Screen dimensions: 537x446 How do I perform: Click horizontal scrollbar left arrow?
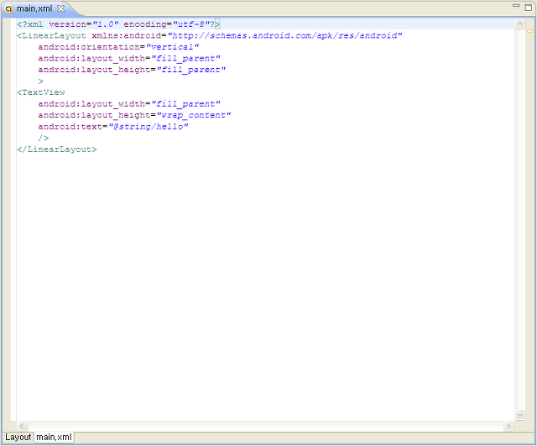pos(22,426)
